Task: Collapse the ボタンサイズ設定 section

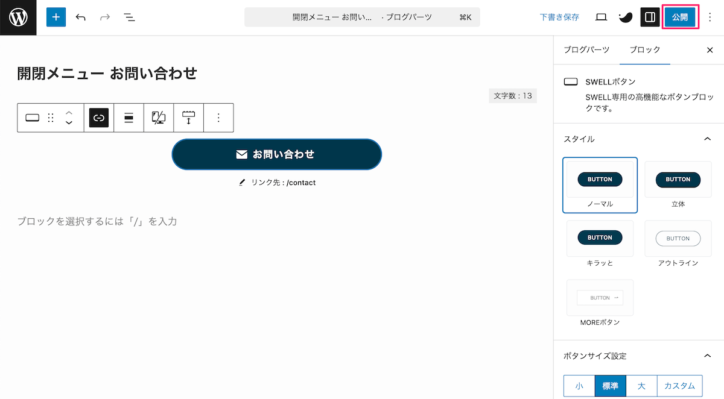Action: (x=707, y=356)
